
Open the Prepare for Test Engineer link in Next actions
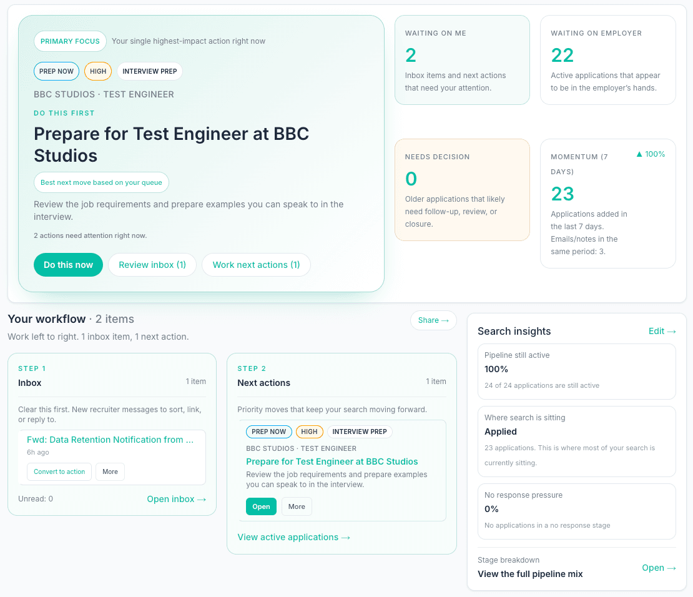point(332,461)
